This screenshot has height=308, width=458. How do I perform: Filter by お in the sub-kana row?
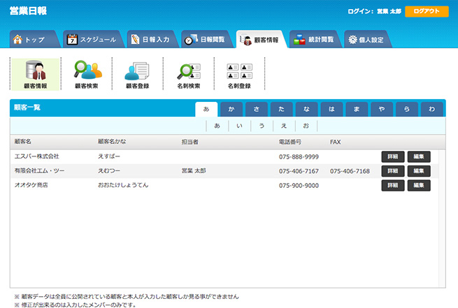click(x=306, y=126)
